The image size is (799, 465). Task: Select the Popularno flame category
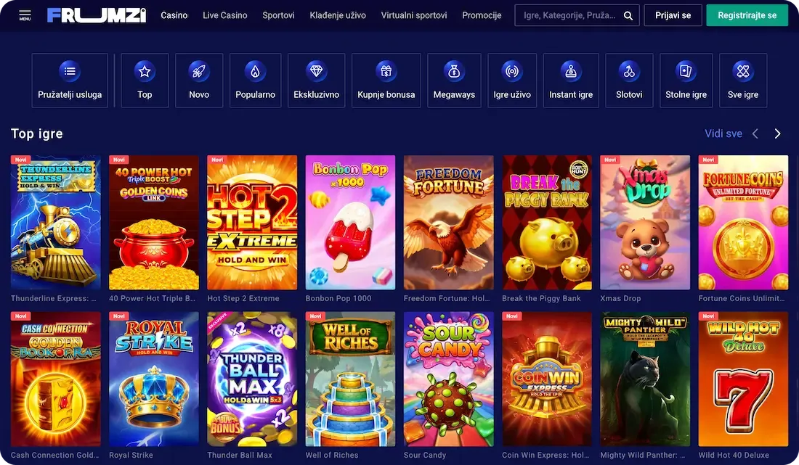[x=255, y=81]
